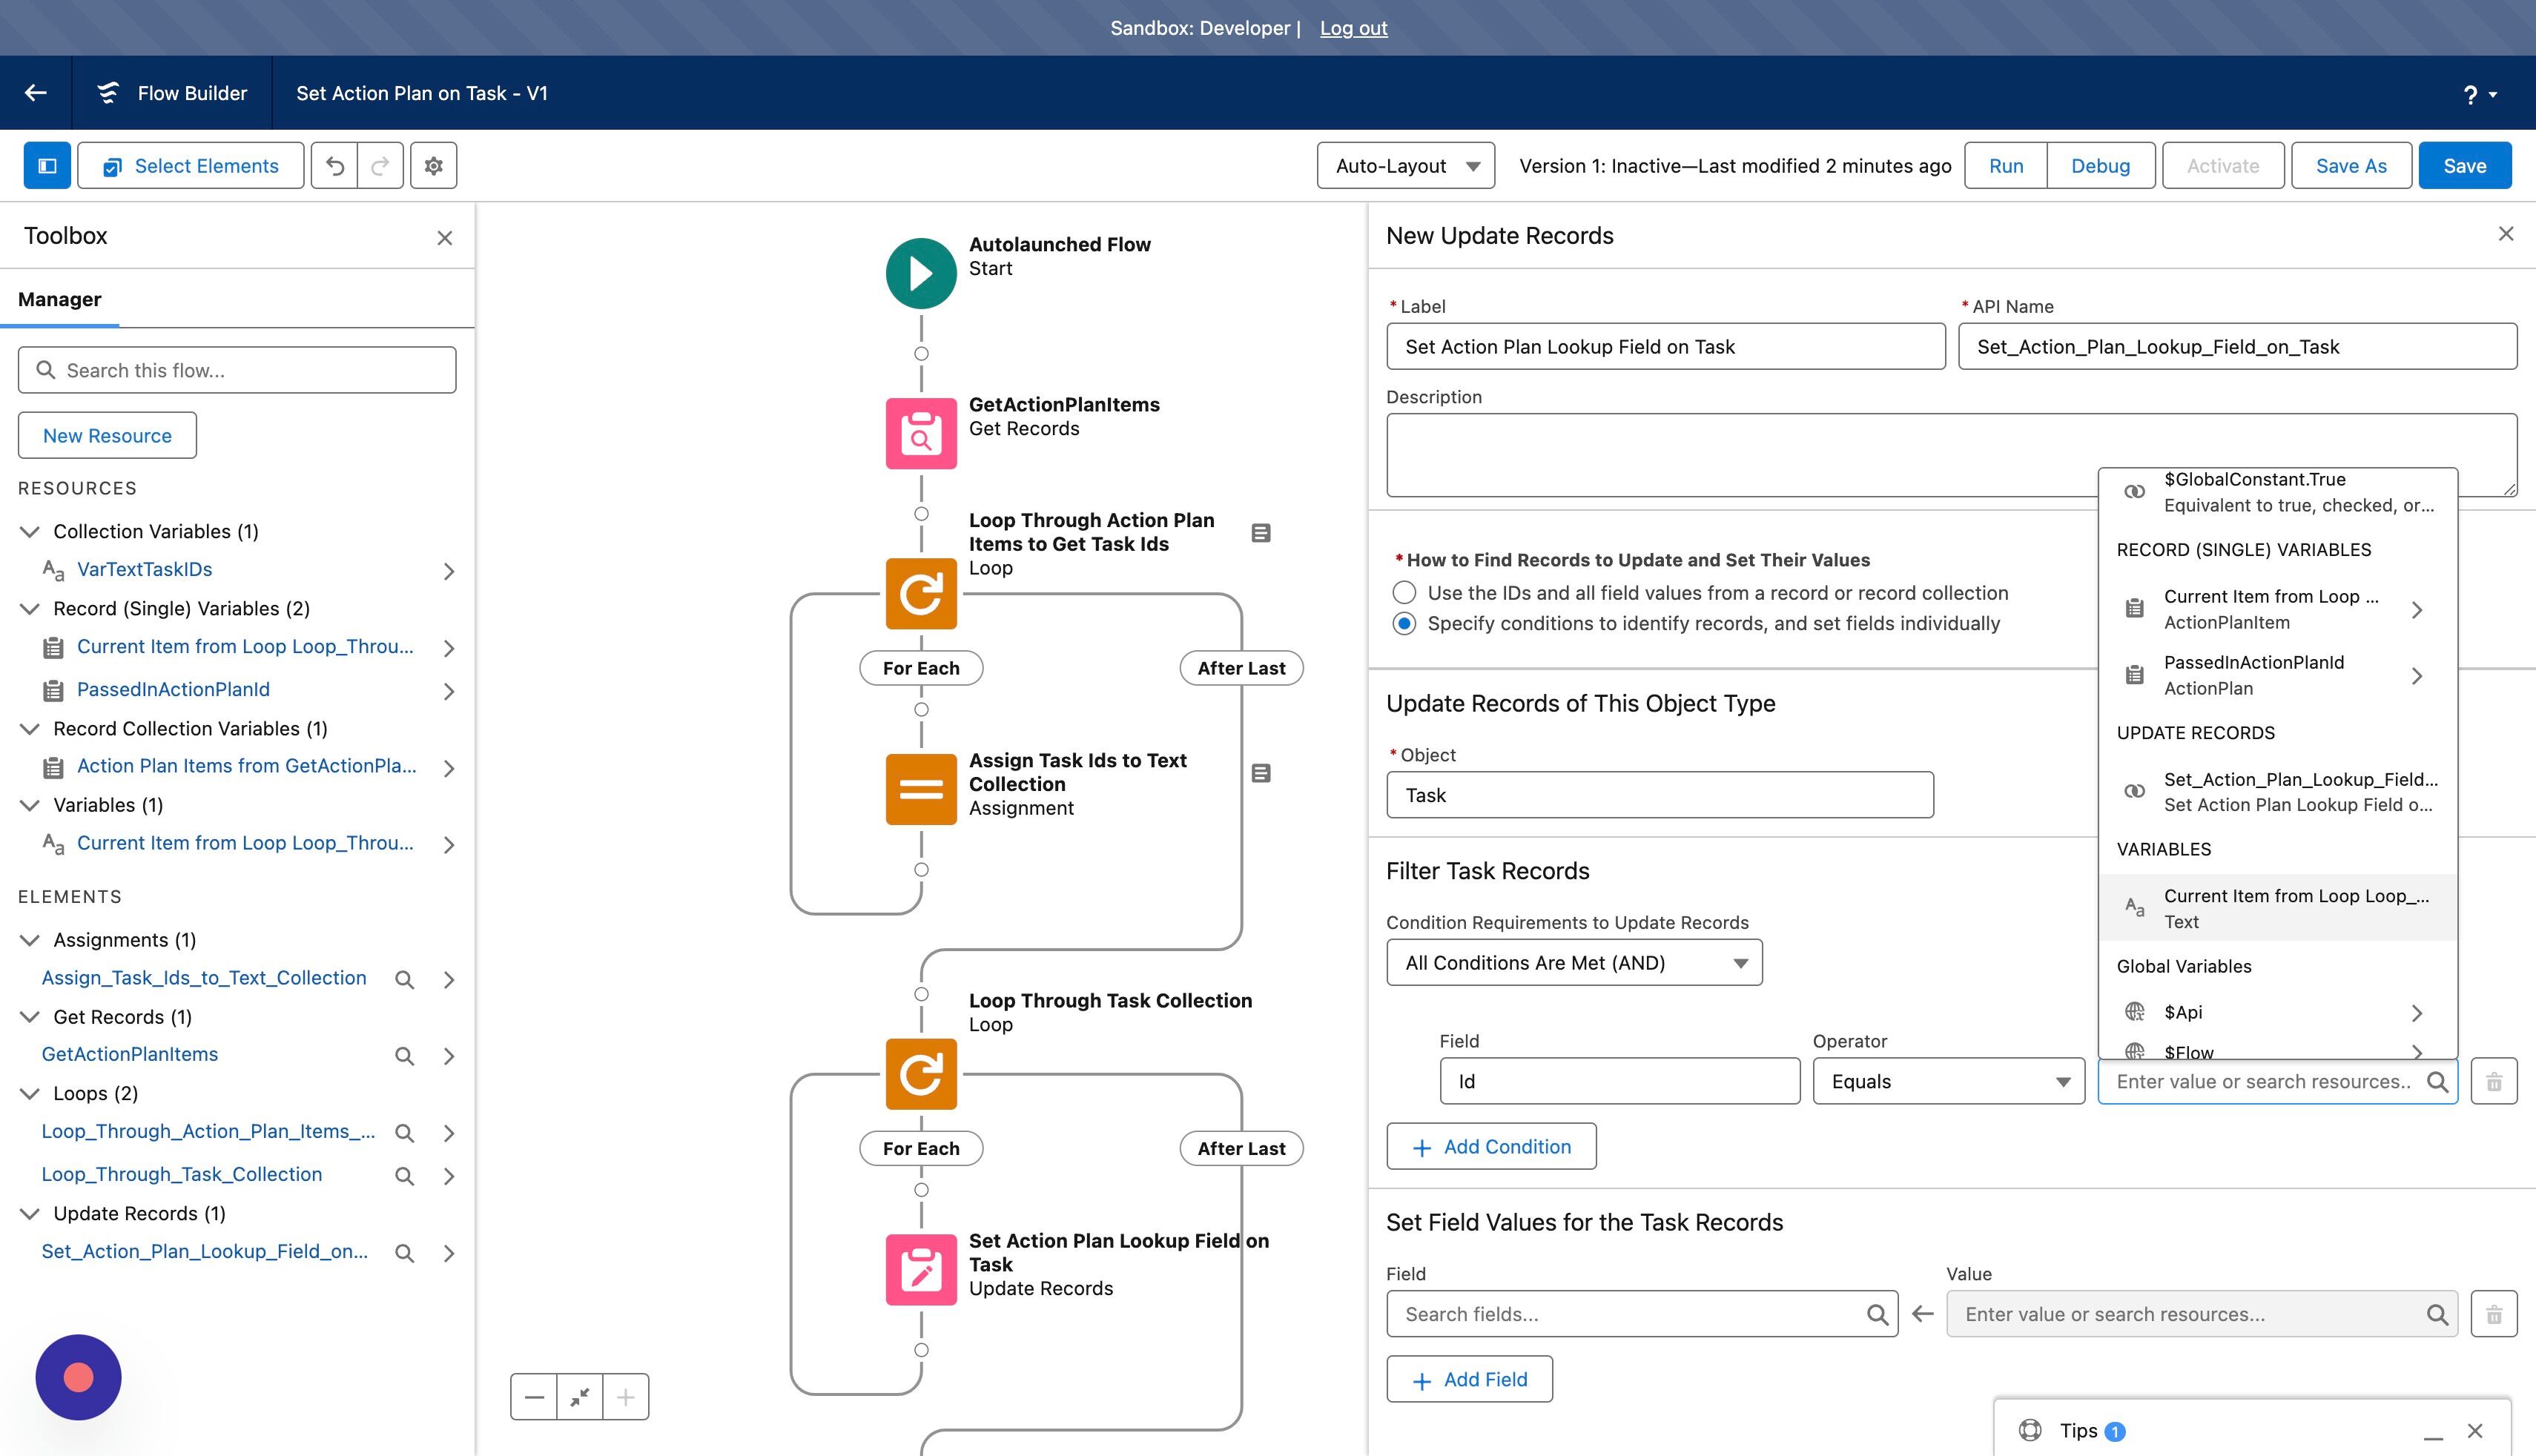This screenshot has width=2536, height=1456.
Task: Click the GetActionPlanItems Get Records icon
Action: click(921, 433)
